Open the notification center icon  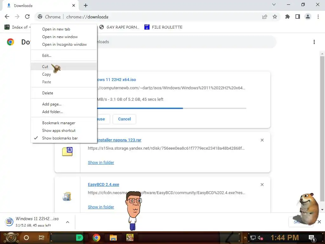click(x=312, y=238)
